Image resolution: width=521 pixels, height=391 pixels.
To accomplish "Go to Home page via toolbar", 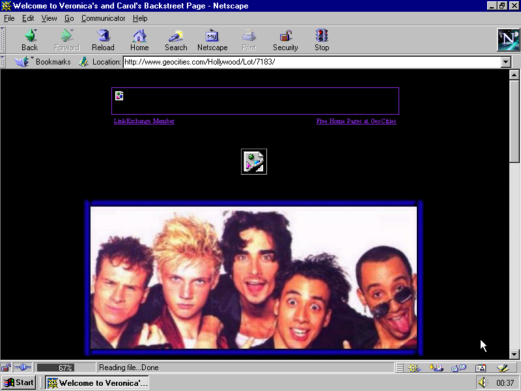I will click(139, 40).
